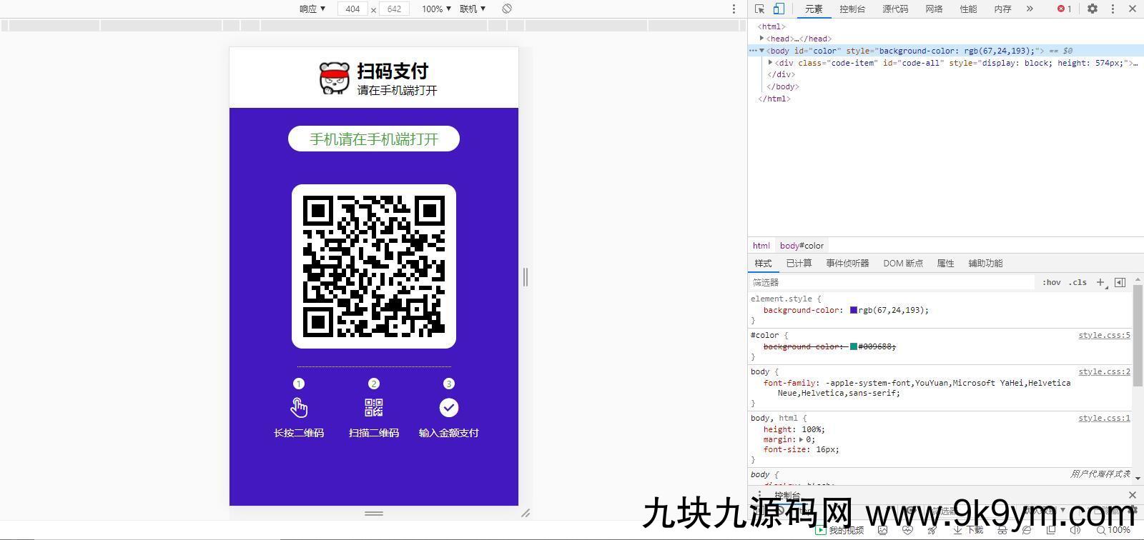1144x540 pixels.
Task: Switch to the 已计算 styles tab
Action: pyautogui.click(x=799, y=263)
